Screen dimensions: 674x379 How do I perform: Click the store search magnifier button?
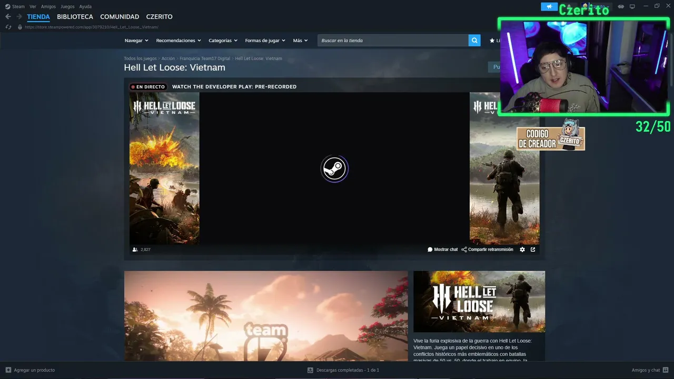(x=474, y=41)
